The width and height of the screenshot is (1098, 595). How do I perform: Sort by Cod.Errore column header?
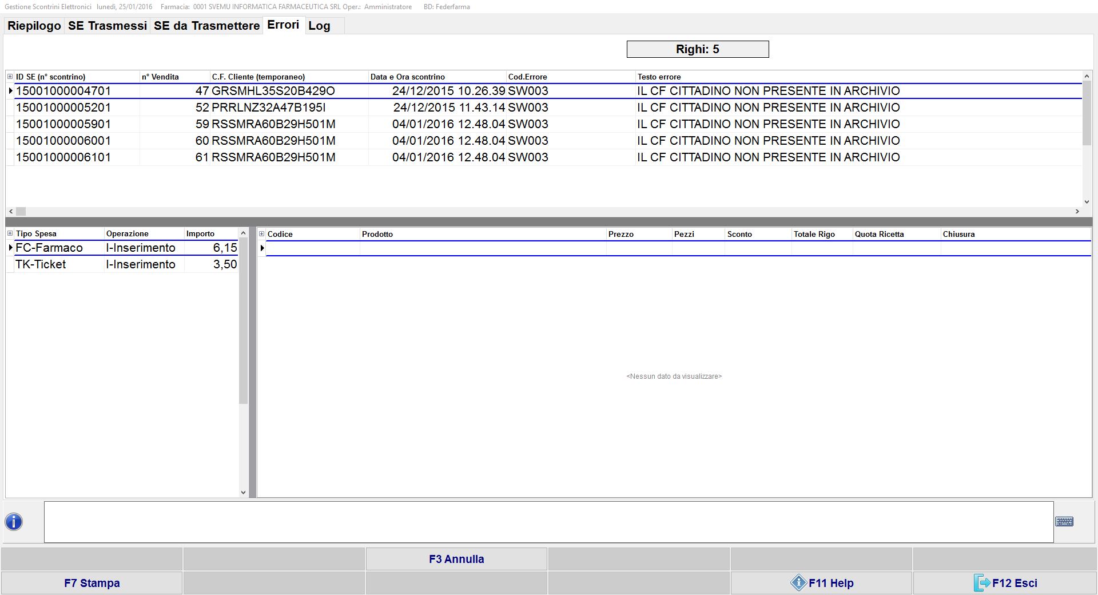[x=527, y=77]
